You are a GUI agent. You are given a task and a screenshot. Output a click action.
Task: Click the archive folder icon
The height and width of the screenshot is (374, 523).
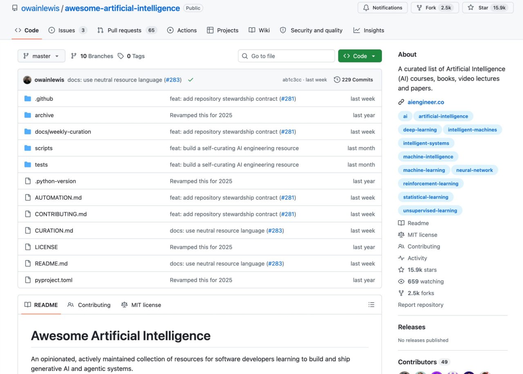pyautogui.click(x=28, y=115)
